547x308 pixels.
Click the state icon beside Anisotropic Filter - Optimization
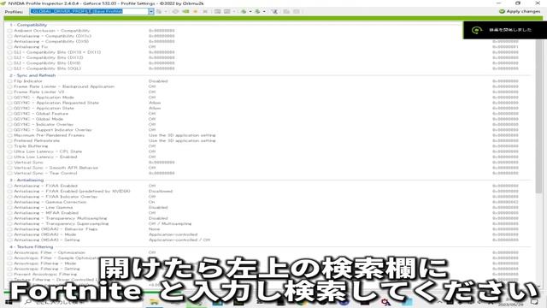point(10,252)
